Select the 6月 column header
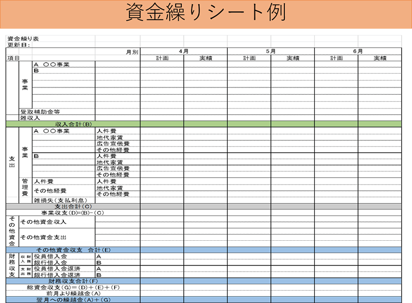The width and height of the screenshot is (412, 303). point(358,51)
